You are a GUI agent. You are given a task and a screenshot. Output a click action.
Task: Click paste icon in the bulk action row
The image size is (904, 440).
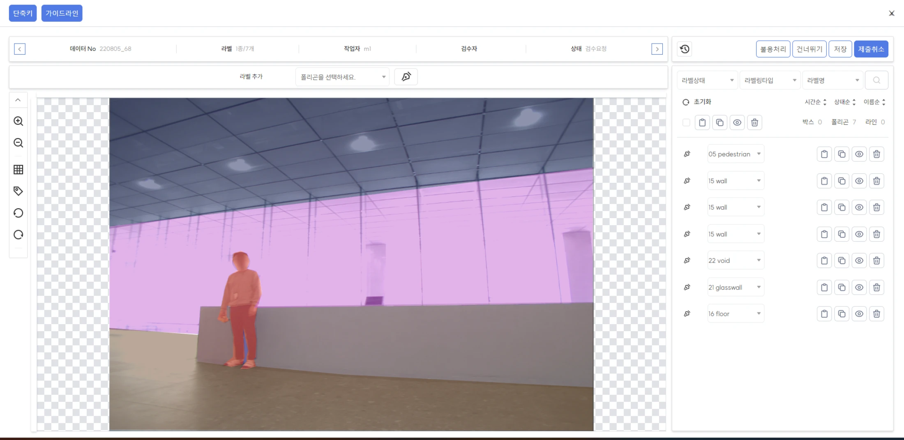pyautogui.click(x=702, y=122)
